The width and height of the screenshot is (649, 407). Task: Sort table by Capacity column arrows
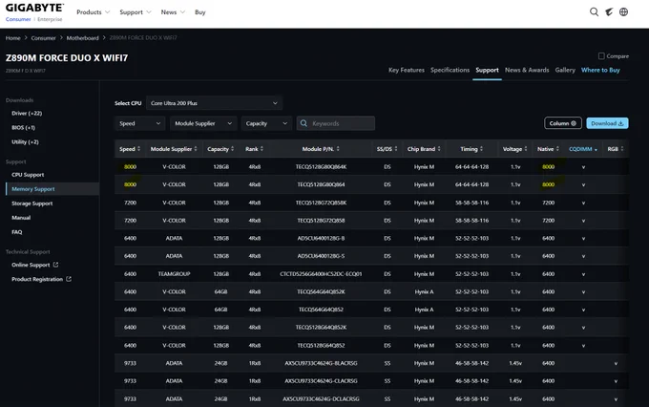(232, 149)
